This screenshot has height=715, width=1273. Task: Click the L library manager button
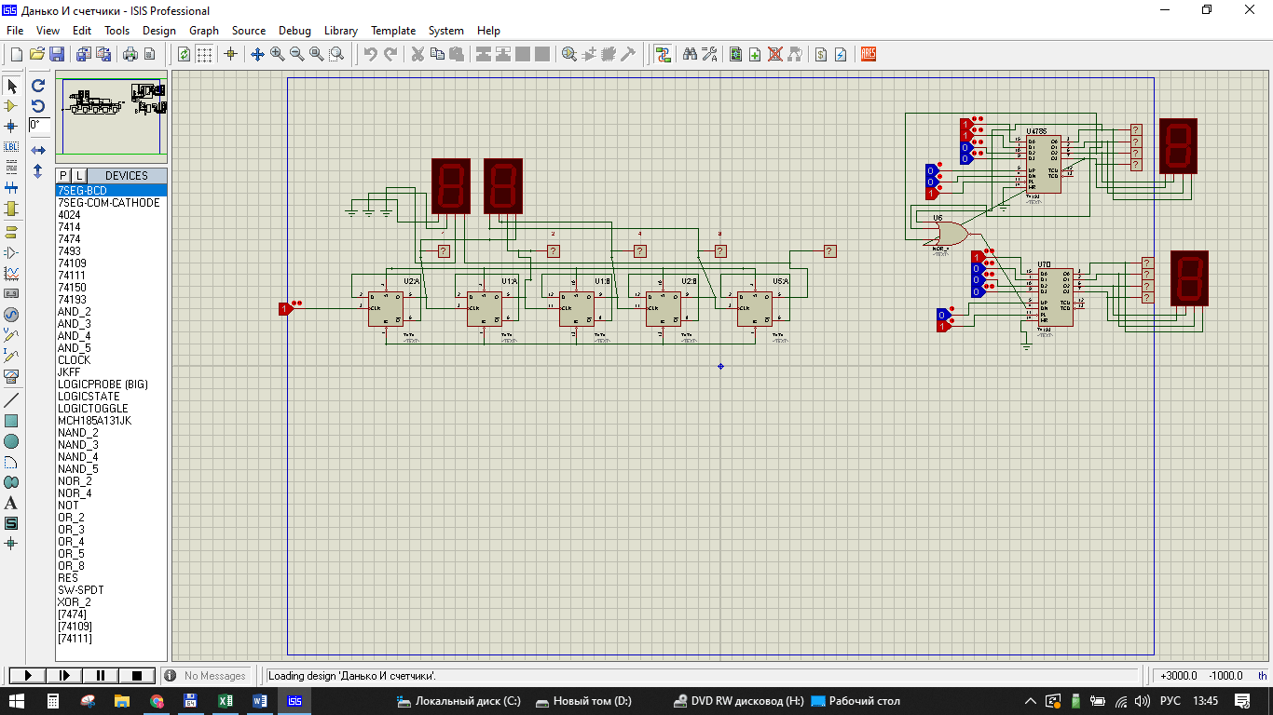[x=78, y=176]
